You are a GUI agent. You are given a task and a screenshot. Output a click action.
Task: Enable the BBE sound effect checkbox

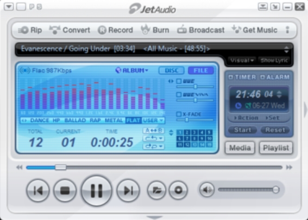(179, 81)
